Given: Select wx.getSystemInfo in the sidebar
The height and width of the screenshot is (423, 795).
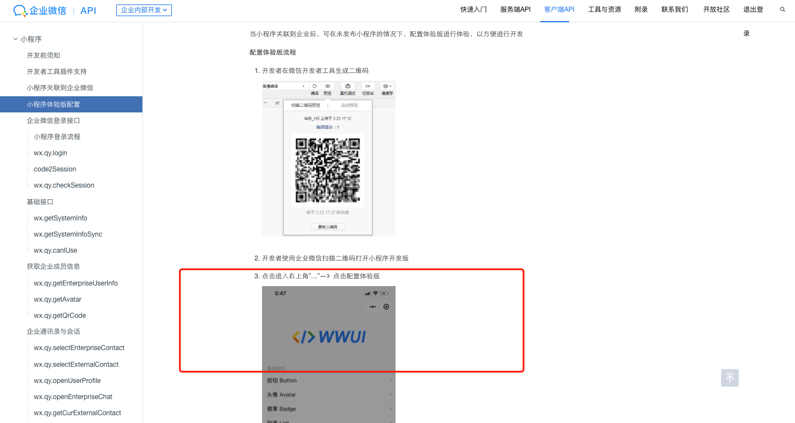Looking at the screenshot, I should pos(61,218).
